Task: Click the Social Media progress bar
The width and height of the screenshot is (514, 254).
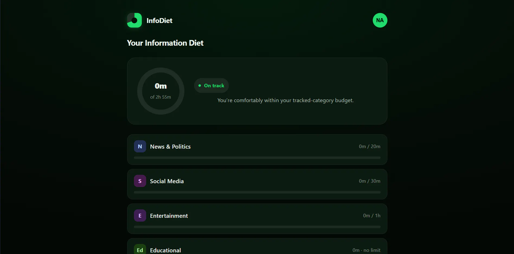Action: [x=257, y=192]
